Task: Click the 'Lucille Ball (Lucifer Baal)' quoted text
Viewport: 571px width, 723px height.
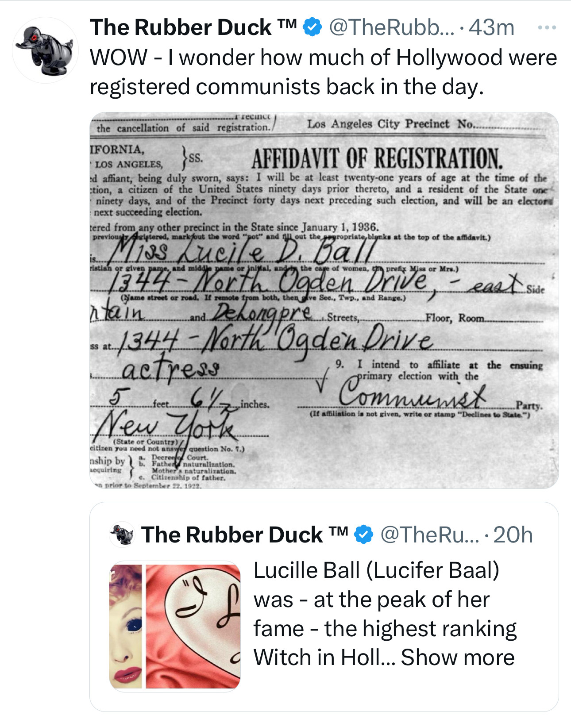Action: click(x=376, y=570)
